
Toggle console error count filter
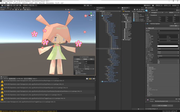point(94,79)
